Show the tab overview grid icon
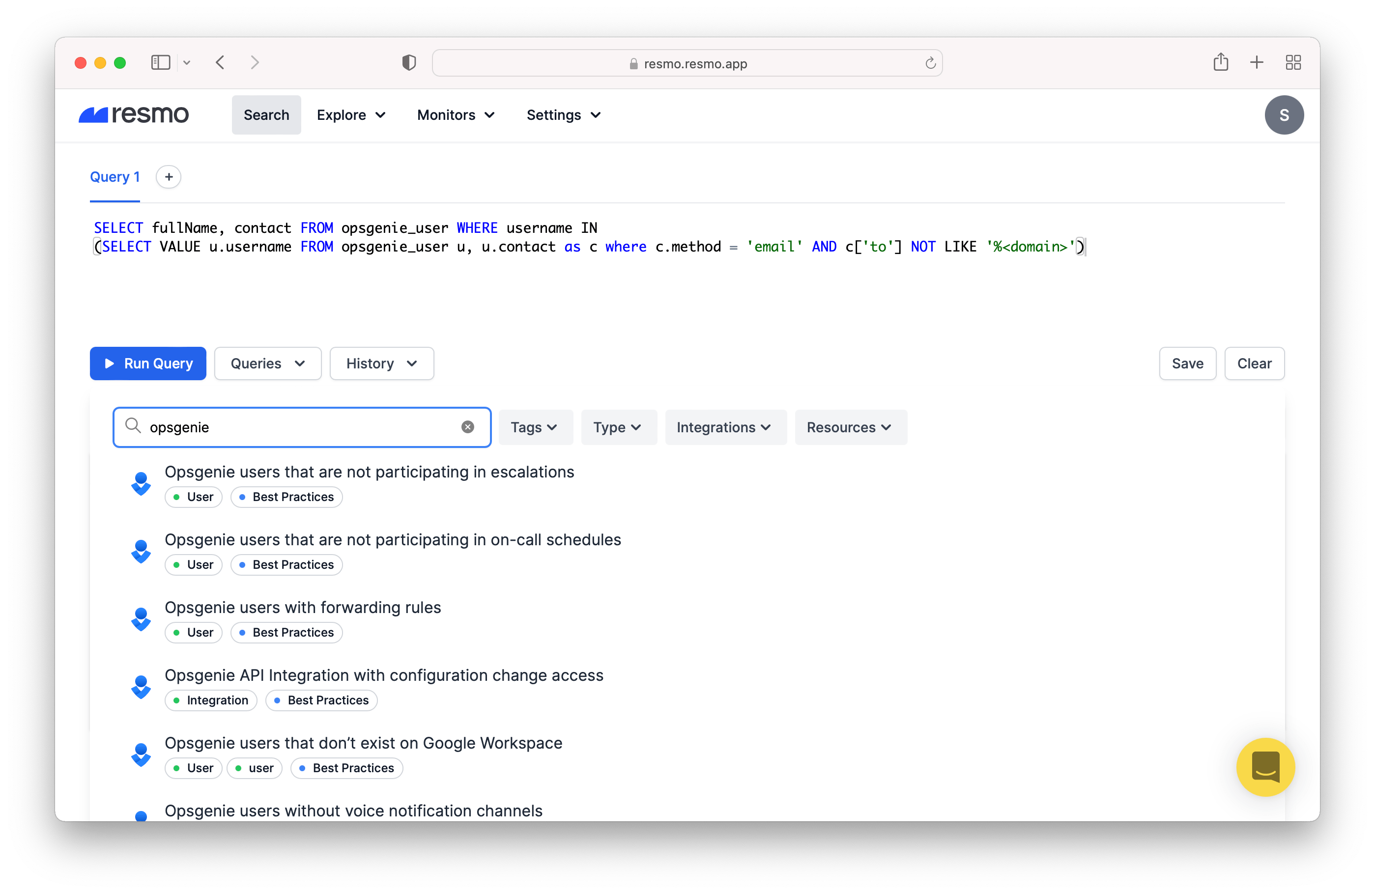This screenshot has width=1375, height=894. click(x=1293, y=62)
